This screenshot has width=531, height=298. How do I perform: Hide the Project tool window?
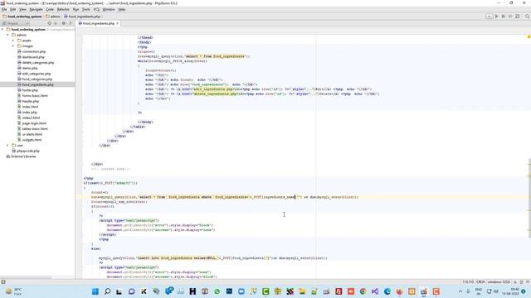(x=71, y=23)
